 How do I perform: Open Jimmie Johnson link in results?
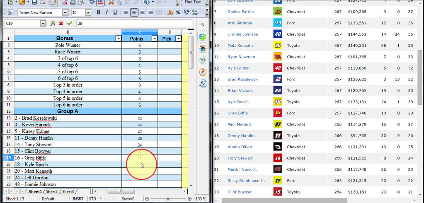click(x=242, y=34)
